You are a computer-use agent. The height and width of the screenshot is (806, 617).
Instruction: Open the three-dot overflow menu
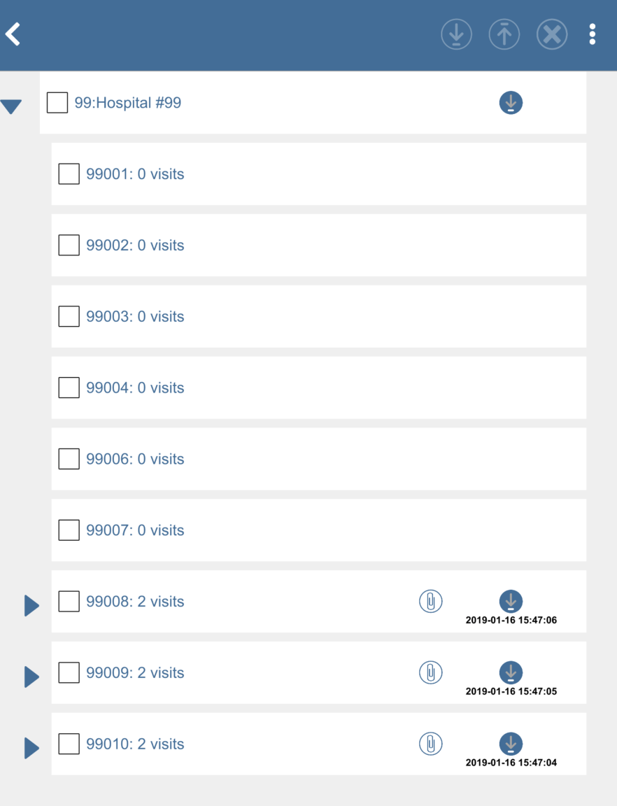pos(593,34)
